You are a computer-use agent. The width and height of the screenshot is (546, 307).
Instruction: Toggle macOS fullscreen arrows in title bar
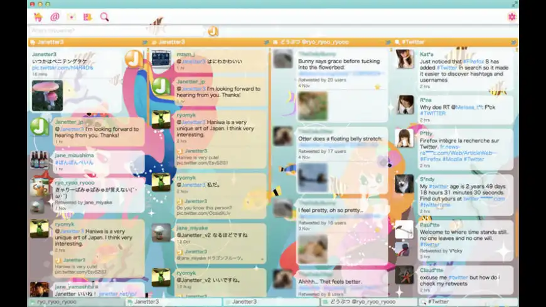[515, 4]
